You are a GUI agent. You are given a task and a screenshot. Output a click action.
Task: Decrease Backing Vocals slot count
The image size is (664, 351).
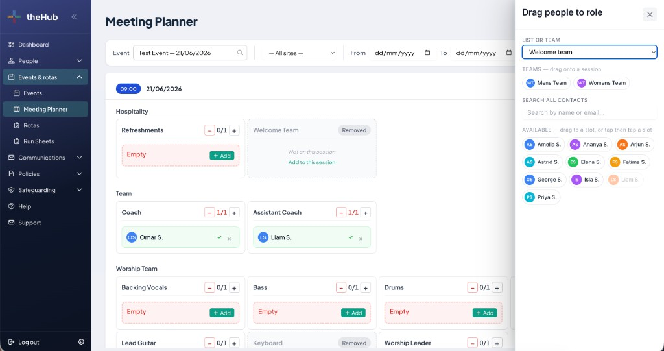(209, 288)
